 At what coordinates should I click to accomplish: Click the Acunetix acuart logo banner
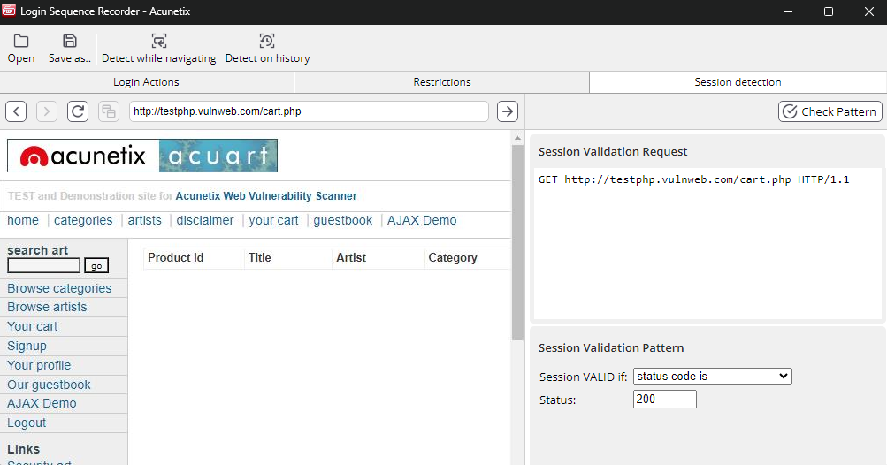point(142,156)
